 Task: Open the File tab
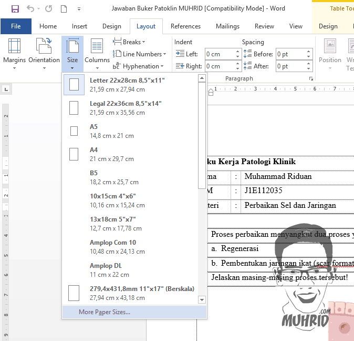pos(16,26)
